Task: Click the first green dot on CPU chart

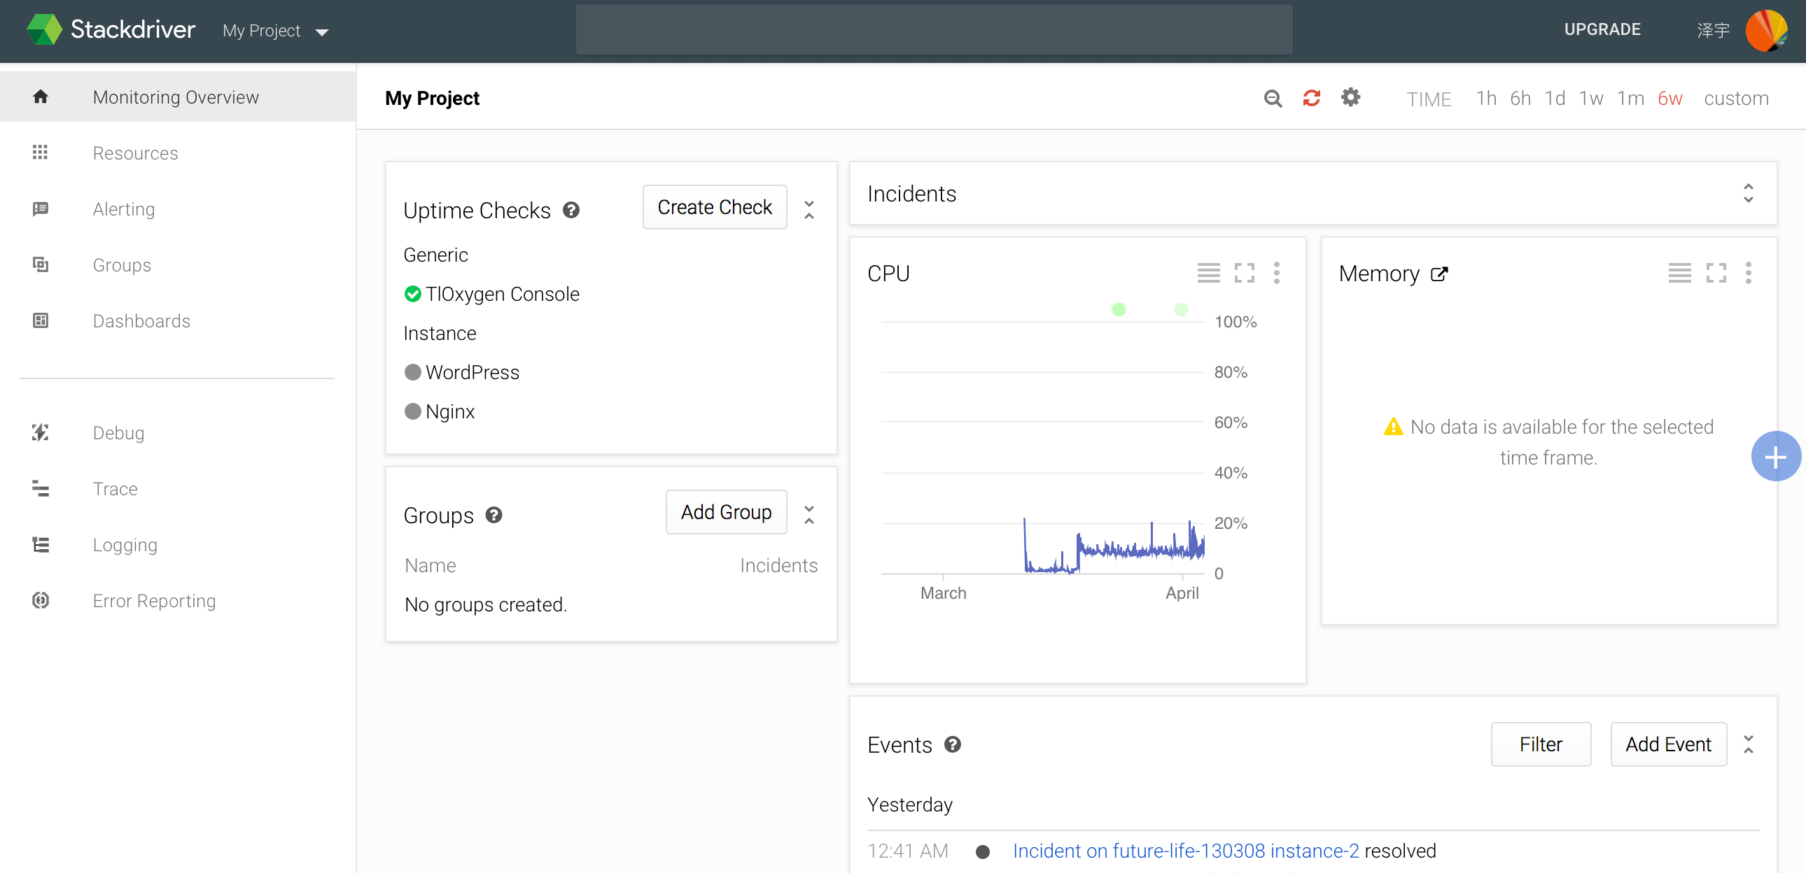Action: [1119, 309]
